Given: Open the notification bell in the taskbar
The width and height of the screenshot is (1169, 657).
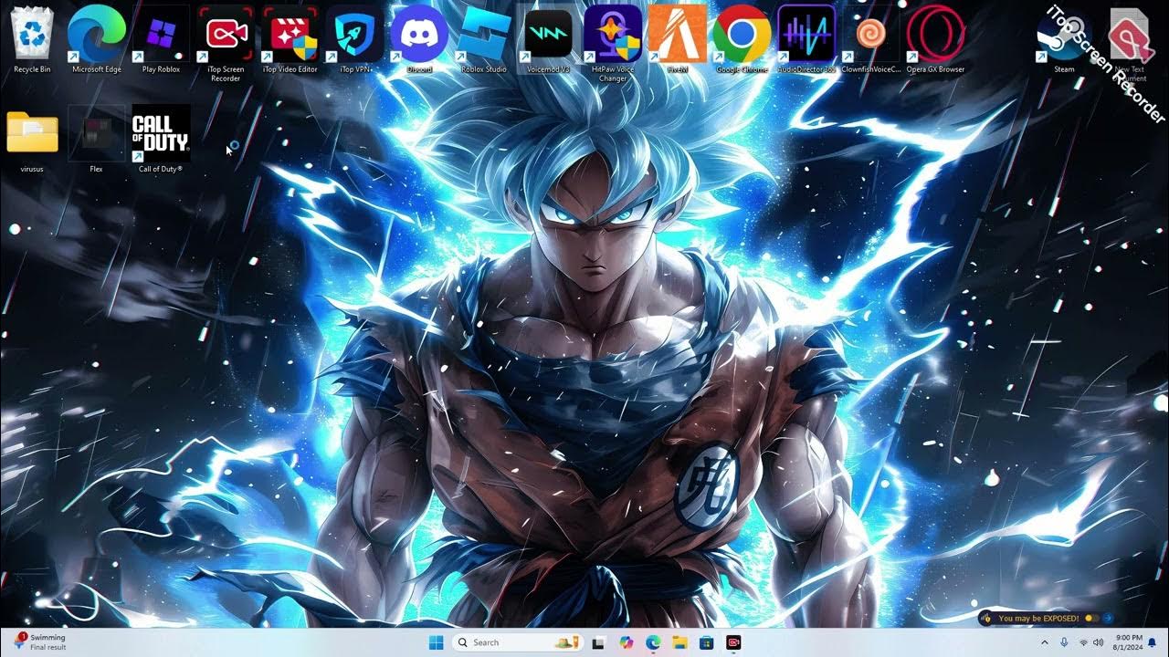Looking at the screenshot, I should [1153, 642].
